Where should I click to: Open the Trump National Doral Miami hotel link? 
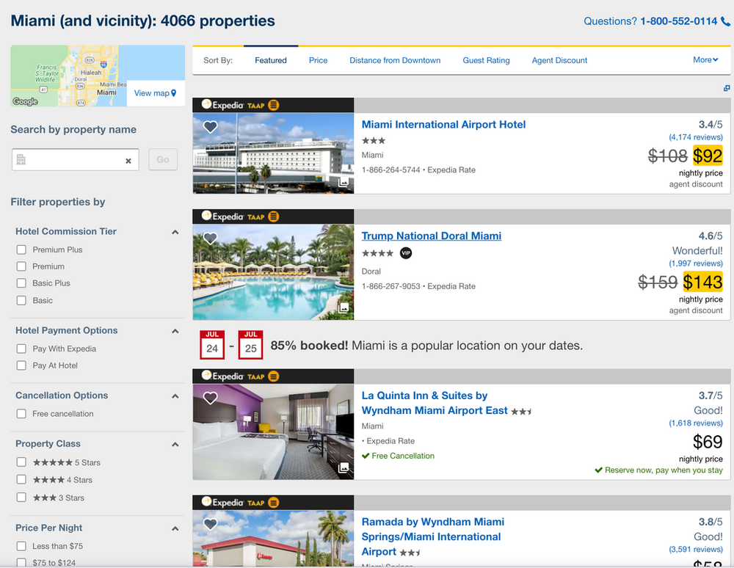click(x=431, y=236)
